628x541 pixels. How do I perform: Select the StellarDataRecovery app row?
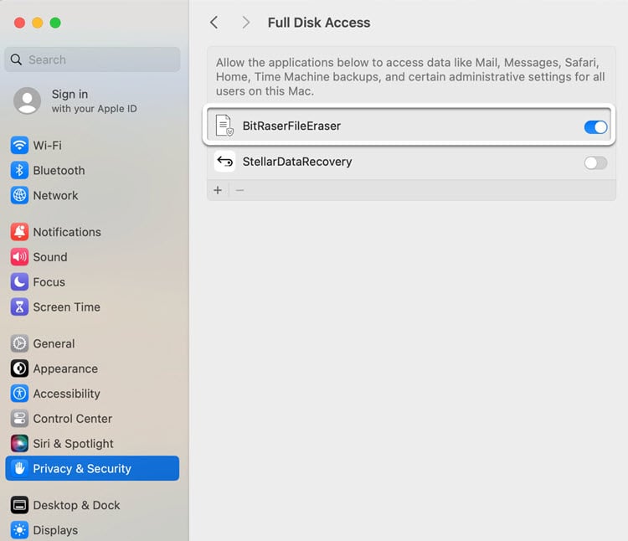coord(411,162)
